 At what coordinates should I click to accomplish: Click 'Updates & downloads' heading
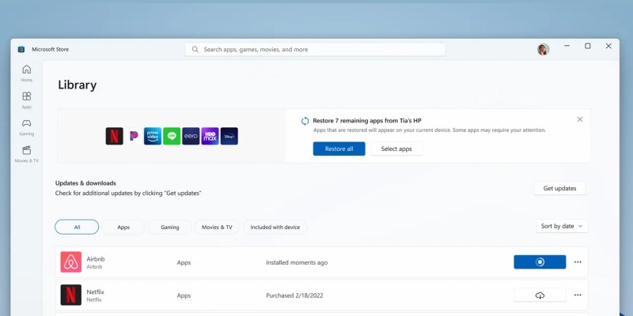[x=85, y=183]
